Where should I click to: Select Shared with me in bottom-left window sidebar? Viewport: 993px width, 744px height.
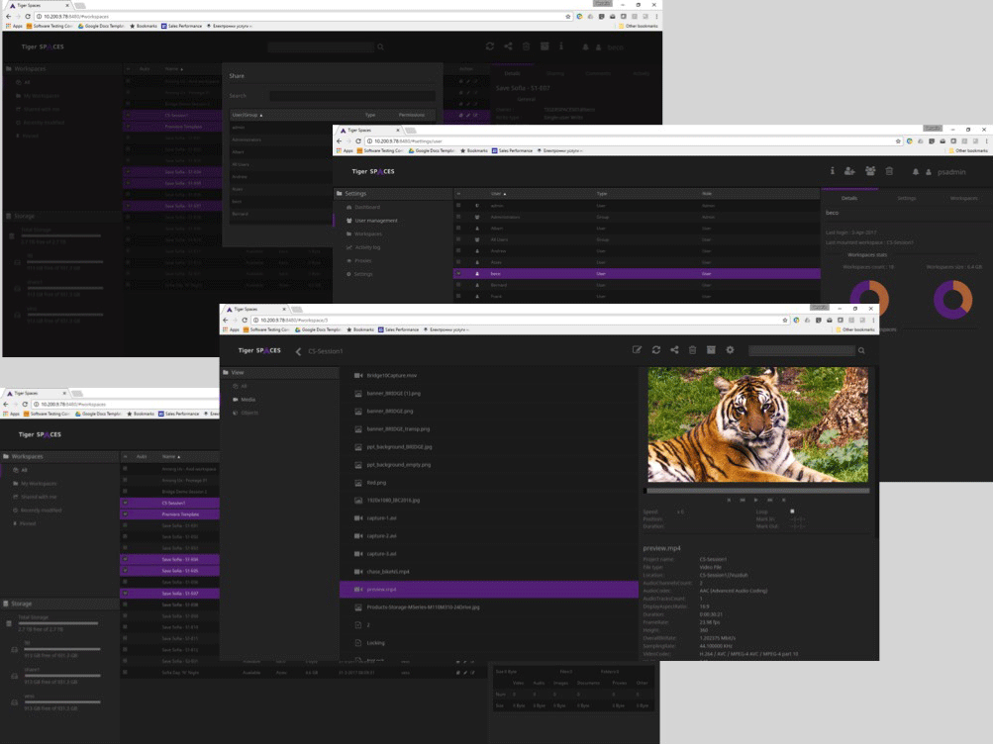tap(36, 497)
